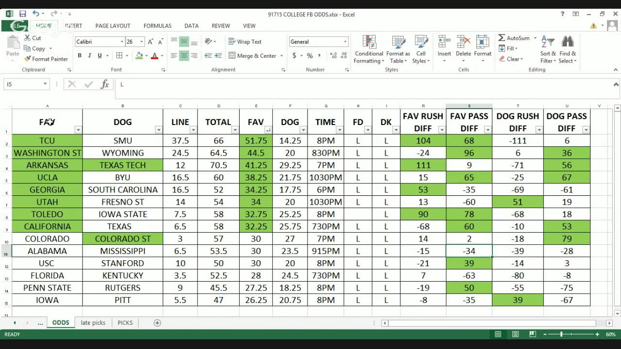Screen dimensions: 621x349
Task: Open the filter dropdown for TOTAL column
Action: click(x=235, y=129)
